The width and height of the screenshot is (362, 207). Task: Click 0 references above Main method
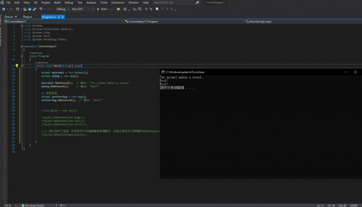pos(42,63)
